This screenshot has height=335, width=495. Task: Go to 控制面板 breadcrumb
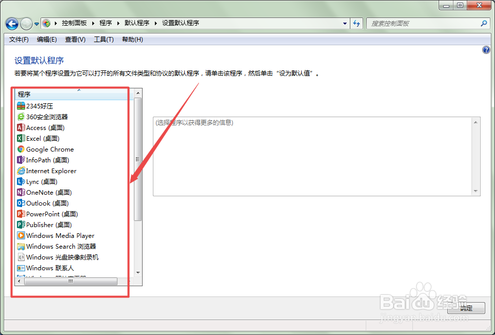(74, 23)
